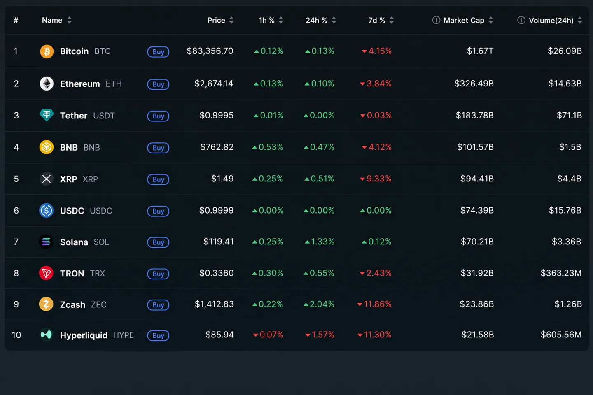Click XRP's 9.33% seven-day change

(x=376, y=179)
